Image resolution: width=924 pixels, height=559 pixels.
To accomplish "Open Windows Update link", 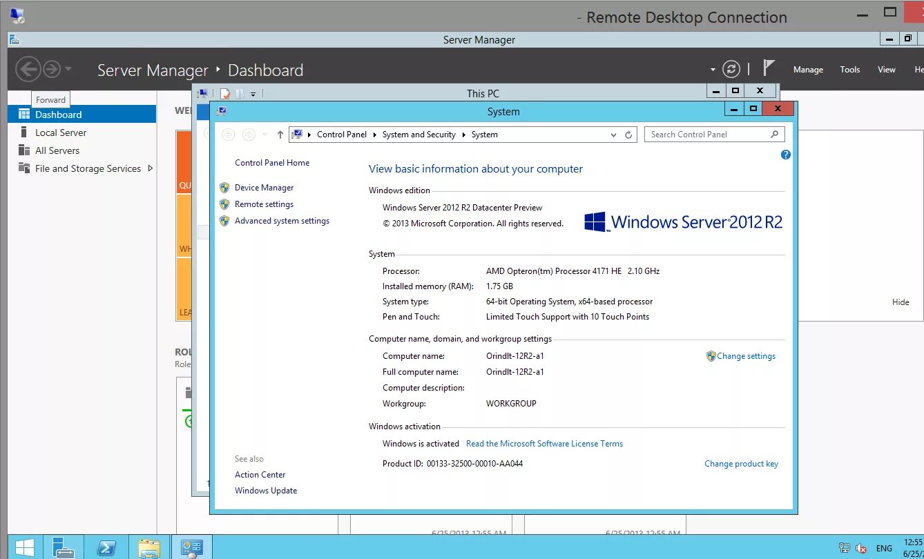I will [x=266, y=491].
